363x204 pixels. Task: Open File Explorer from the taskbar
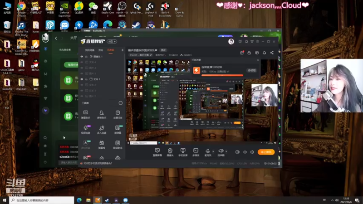[x=88, y=200]
